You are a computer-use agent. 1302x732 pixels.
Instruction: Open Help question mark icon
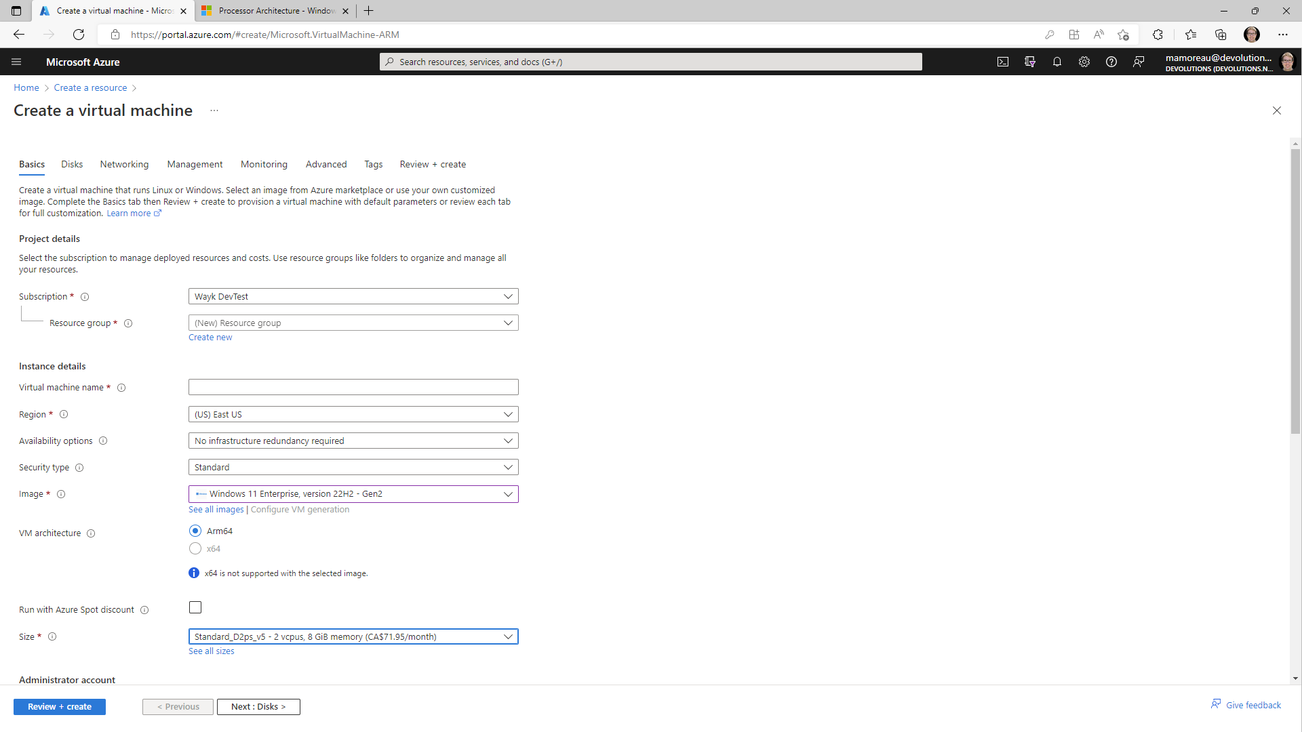(1111, 62)
